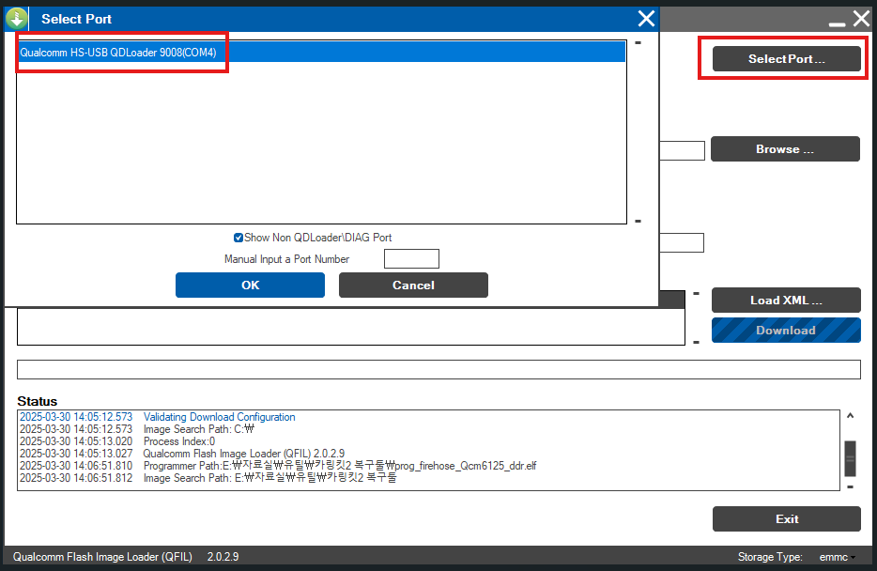This screenshot has width=877, height=571.
Task: Toggle Show Non QDLoader\DIAG Port checkbox
Action: (238, 238)
